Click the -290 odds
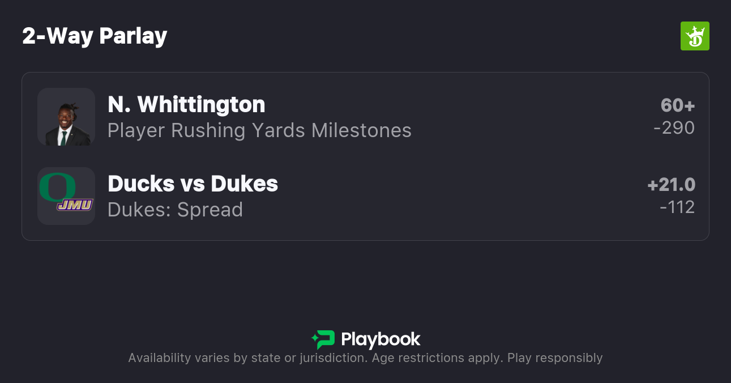Image resolution: width=731 pixels, height=383 pixels. click(x=674, y=128)
